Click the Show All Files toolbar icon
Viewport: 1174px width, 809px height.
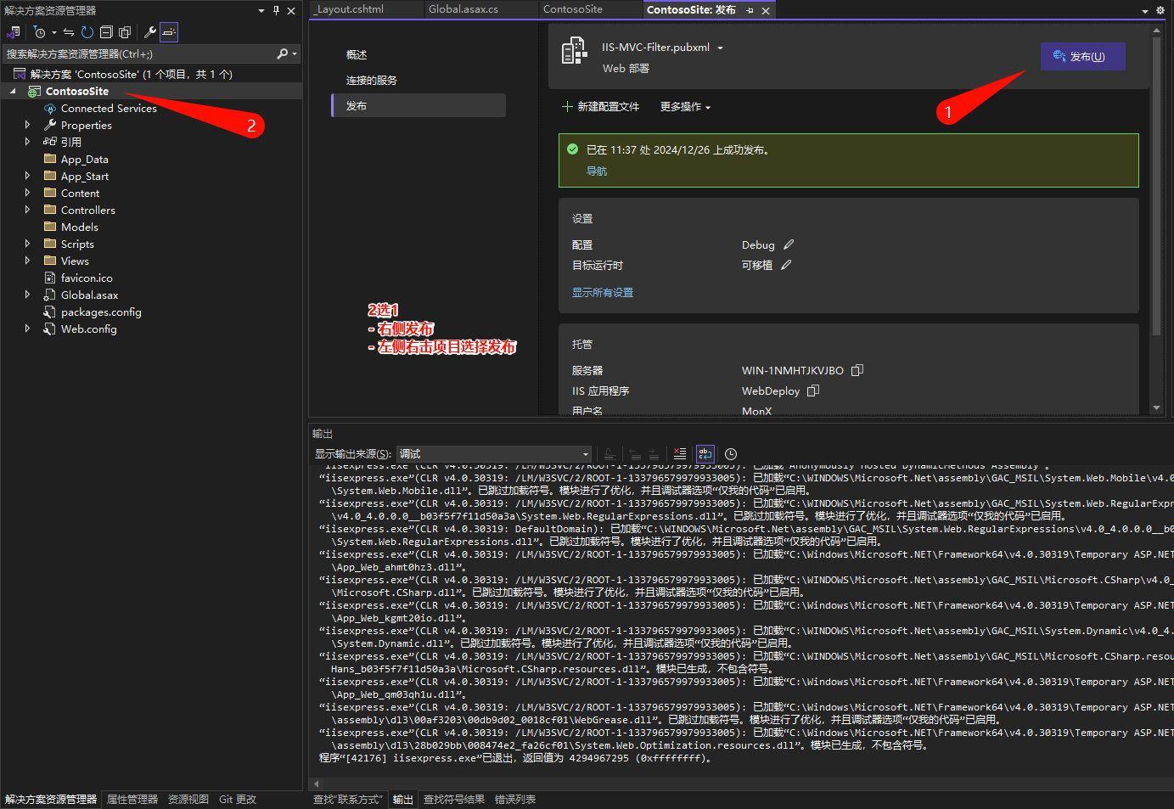(x=125, y=32)
